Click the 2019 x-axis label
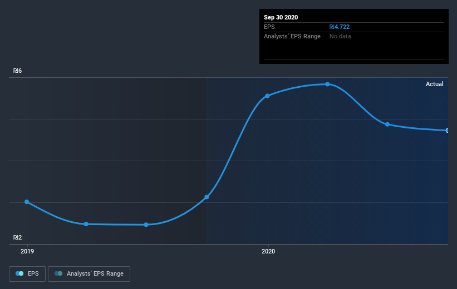 click(x=27, y=251)
